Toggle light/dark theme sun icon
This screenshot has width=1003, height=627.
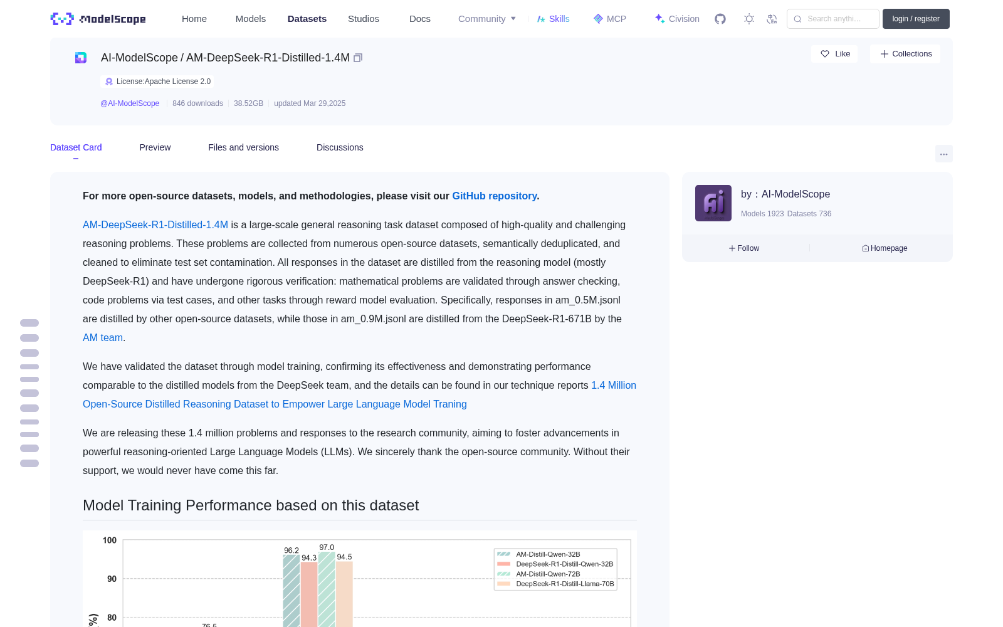pos(748,19)
